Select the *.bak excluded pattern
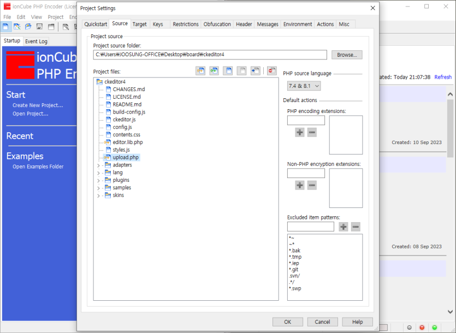The width and height of the screenshot is (456, 333). pos(294,251)
